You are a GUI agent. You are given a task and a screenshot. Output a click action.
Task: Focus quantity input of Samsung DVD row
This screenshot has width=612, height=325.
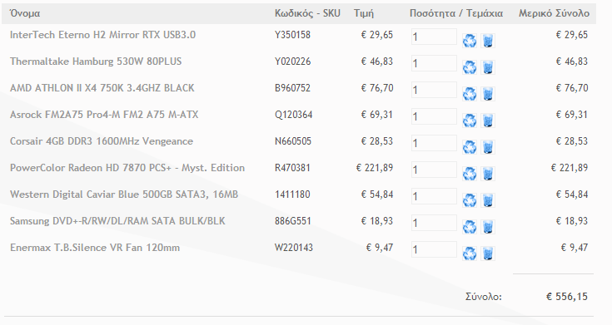[x=434, y=223]
